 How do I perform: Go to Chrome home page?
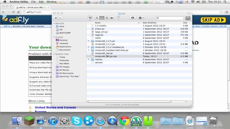point(18,12)
